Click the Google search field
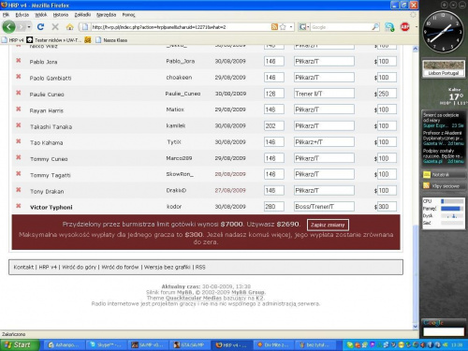Image resolution: width=468 pixels, height=351 pixels. click(341, 27)
